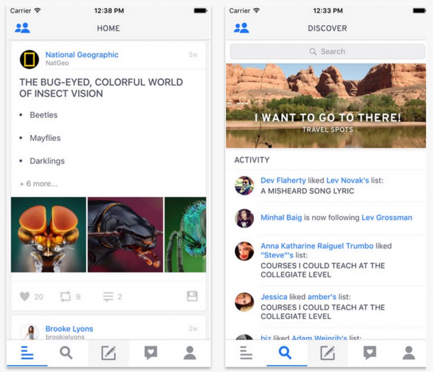This screenshot has width=433, height=372.
Task: Open the profile icon in DISCOVER screen tab bar
Action: click(x=409, y=353)
